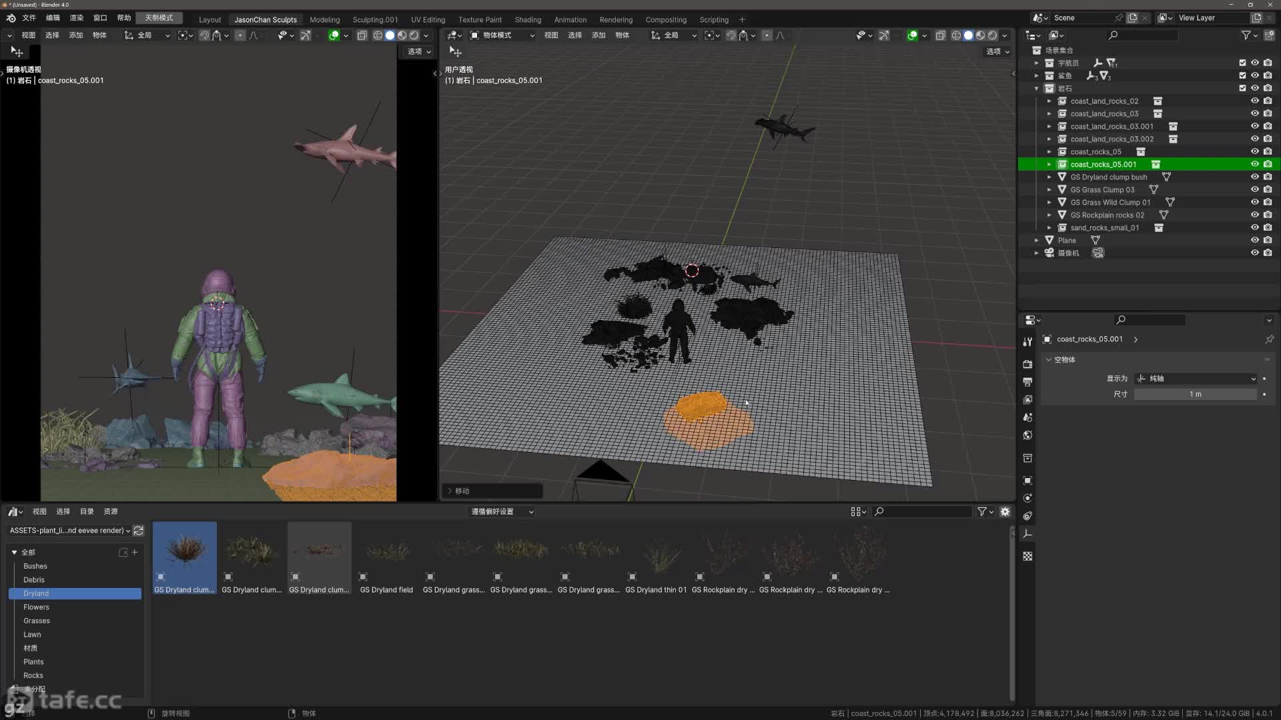
Task: Hide coast_land_rocks_02 in viewport
Action: [1255, 101]
